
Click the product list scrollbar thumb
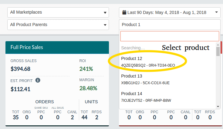(x=218, y=51)
